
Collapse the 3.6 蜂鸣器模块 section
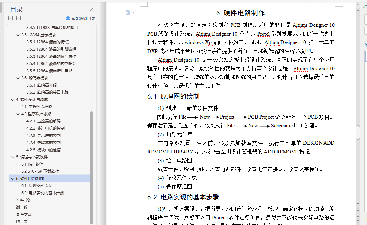coord(18,78)
